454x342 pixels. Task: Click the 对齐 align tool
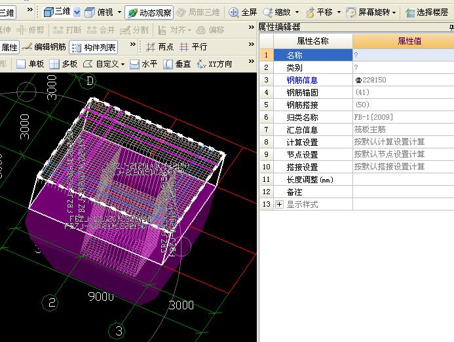pyautogui.click(x=172, y=30)
